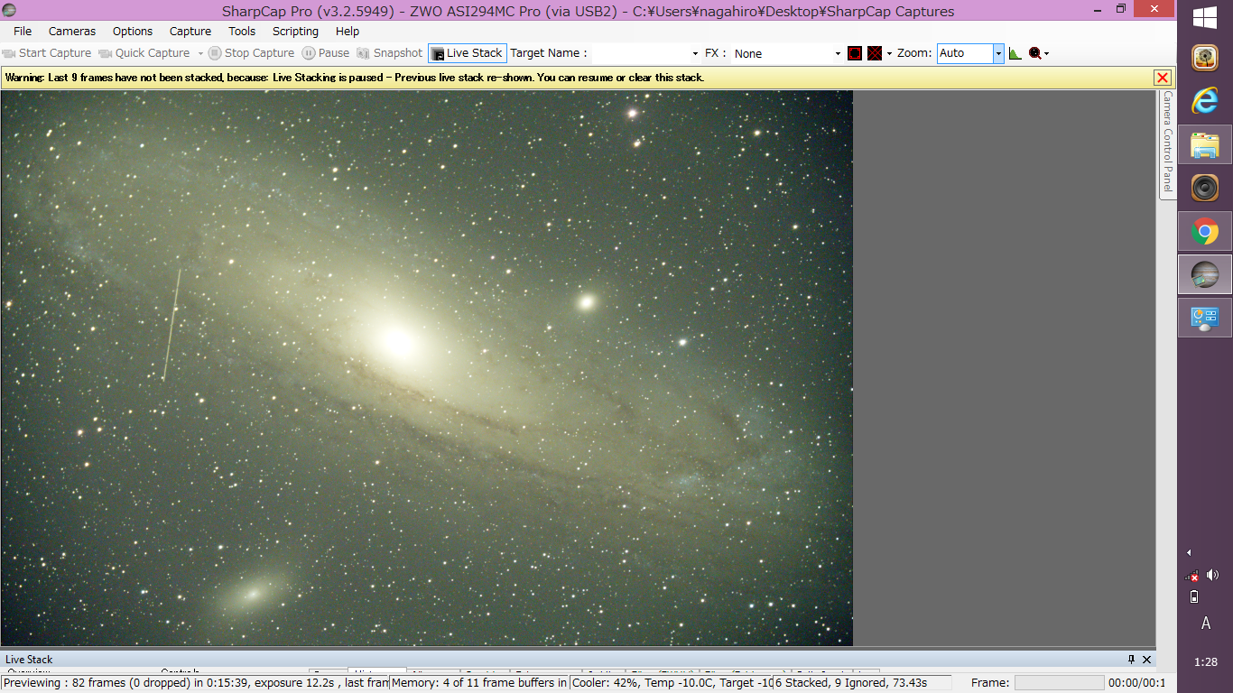1233x693 pixels.
Task: Click the speaker app taskbar icon
Action: [x=1205, y=188]
